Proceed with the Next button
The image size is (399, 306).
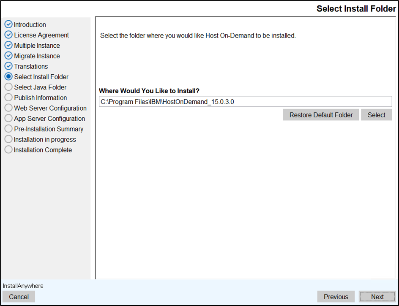click(377, 297)
